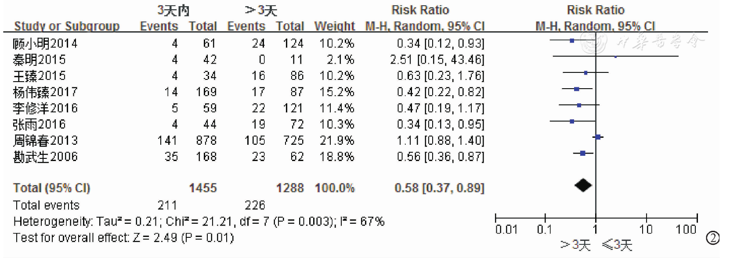Click the axis tick label 100

pos(686,229)
